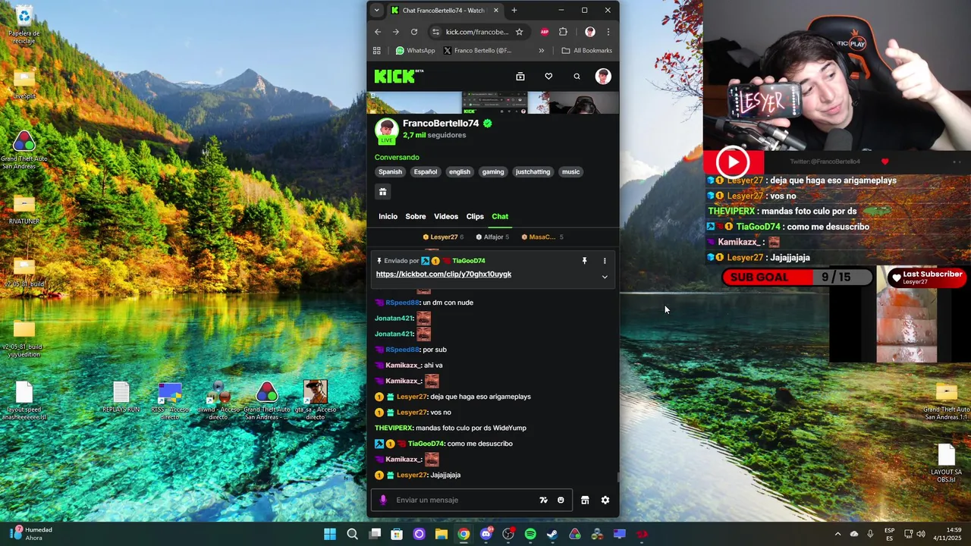Open the Conversando category link
The width and height of the screenshot is (971, 546).
click(397, 157)
